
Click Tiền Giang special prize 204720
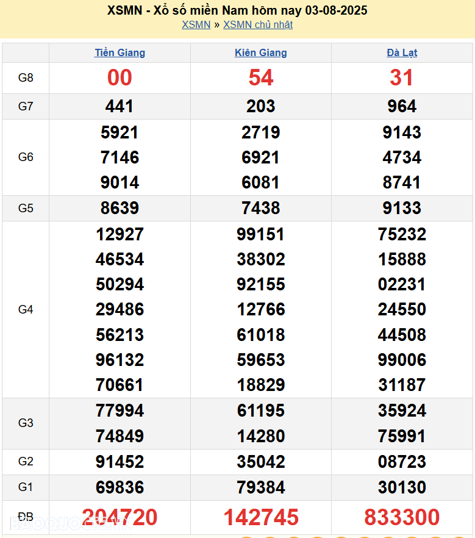coord(120,517)
